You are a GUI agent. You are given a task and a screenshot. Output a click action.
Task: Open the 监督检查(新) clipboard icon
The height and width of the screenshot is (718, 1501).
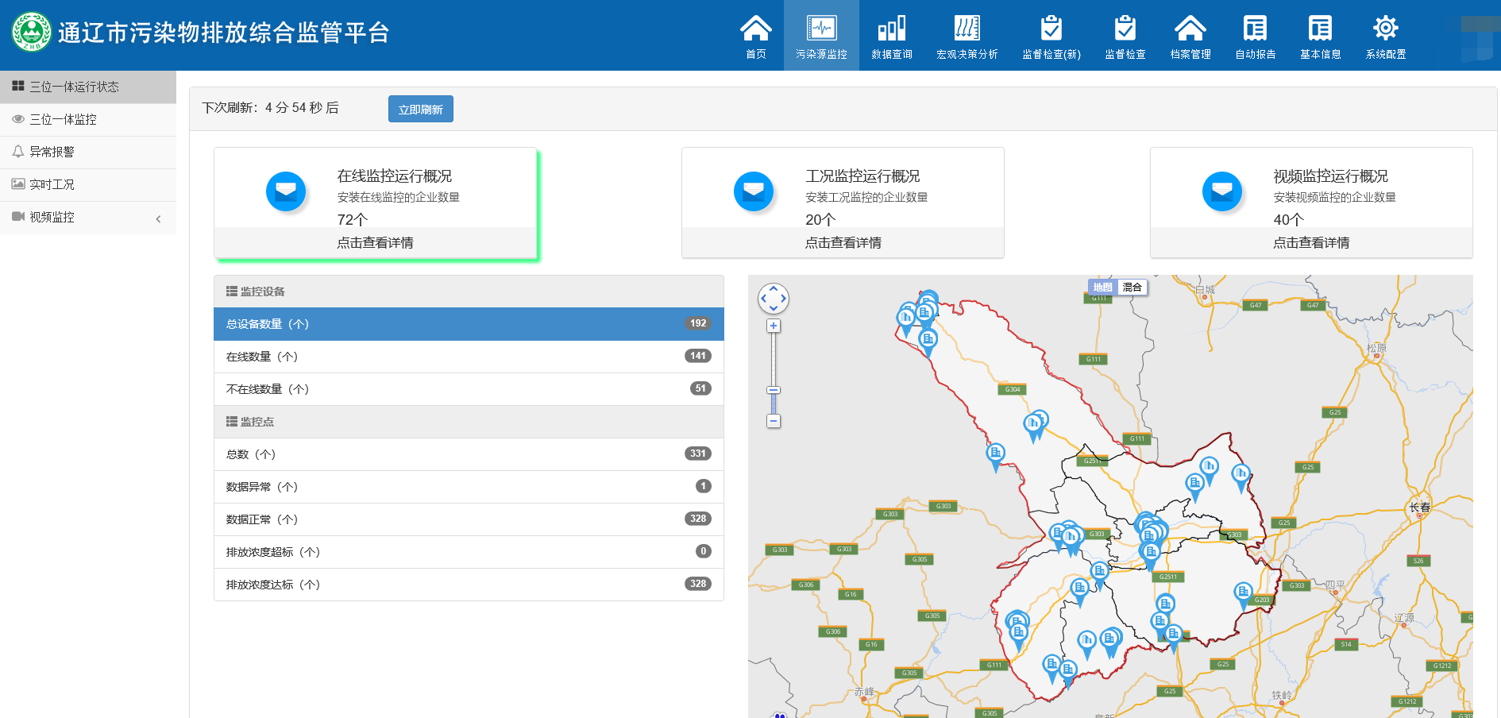(x=1051, y=37)
